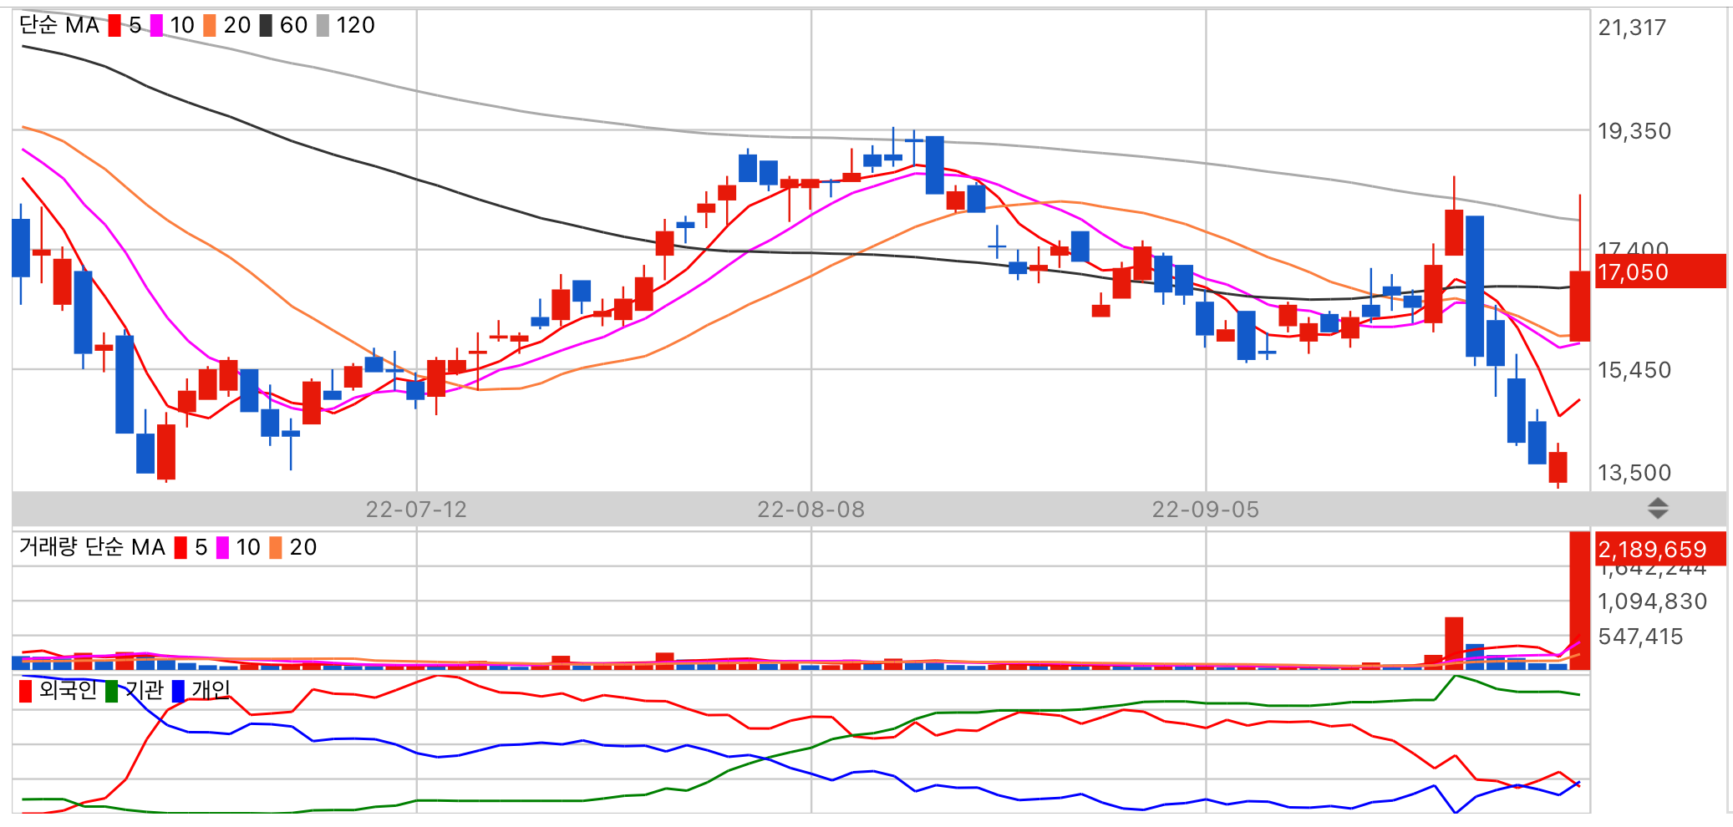This screenshot has height=827, width=1733.
Task: Click the green 기관 legend swatch
Action: (112, 691)
